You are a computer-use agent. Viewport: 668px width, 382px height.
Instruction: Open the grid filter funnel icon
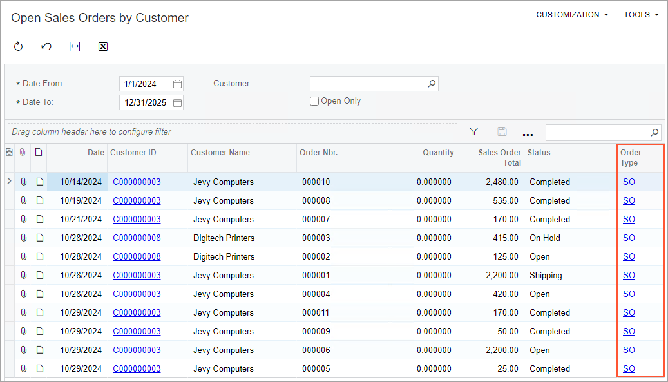pyautogui.click(x=474, y=132)
